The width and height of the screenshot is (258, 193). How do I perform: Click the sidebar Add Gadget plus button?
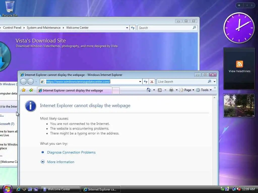point(239,5)
